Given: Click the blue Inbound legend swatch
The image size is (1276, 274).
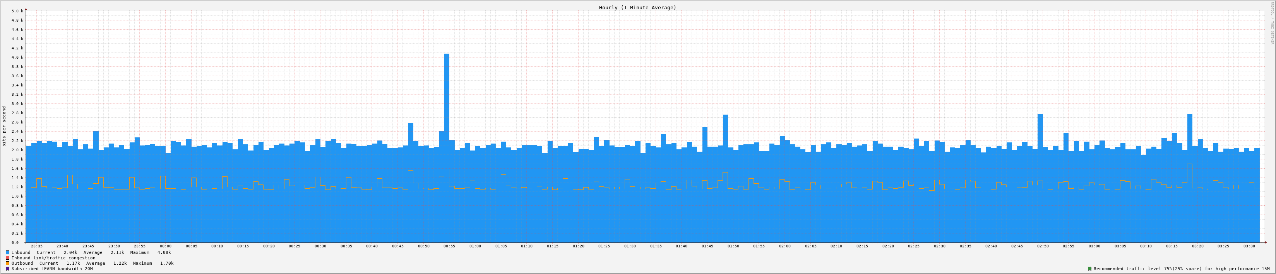Looking at the screenshot, I should coord(7,252).
